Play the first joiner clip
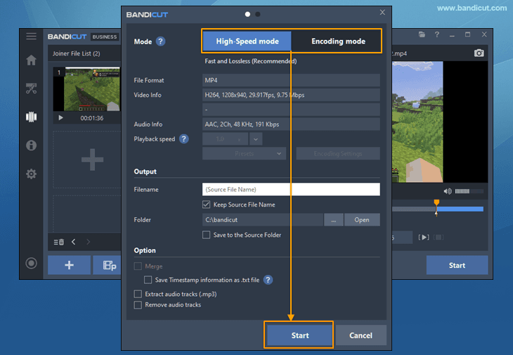 60,118
